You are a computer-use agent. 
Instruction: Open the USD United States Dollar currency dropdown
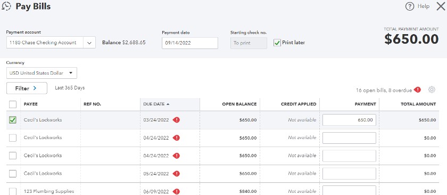[42, 73]
